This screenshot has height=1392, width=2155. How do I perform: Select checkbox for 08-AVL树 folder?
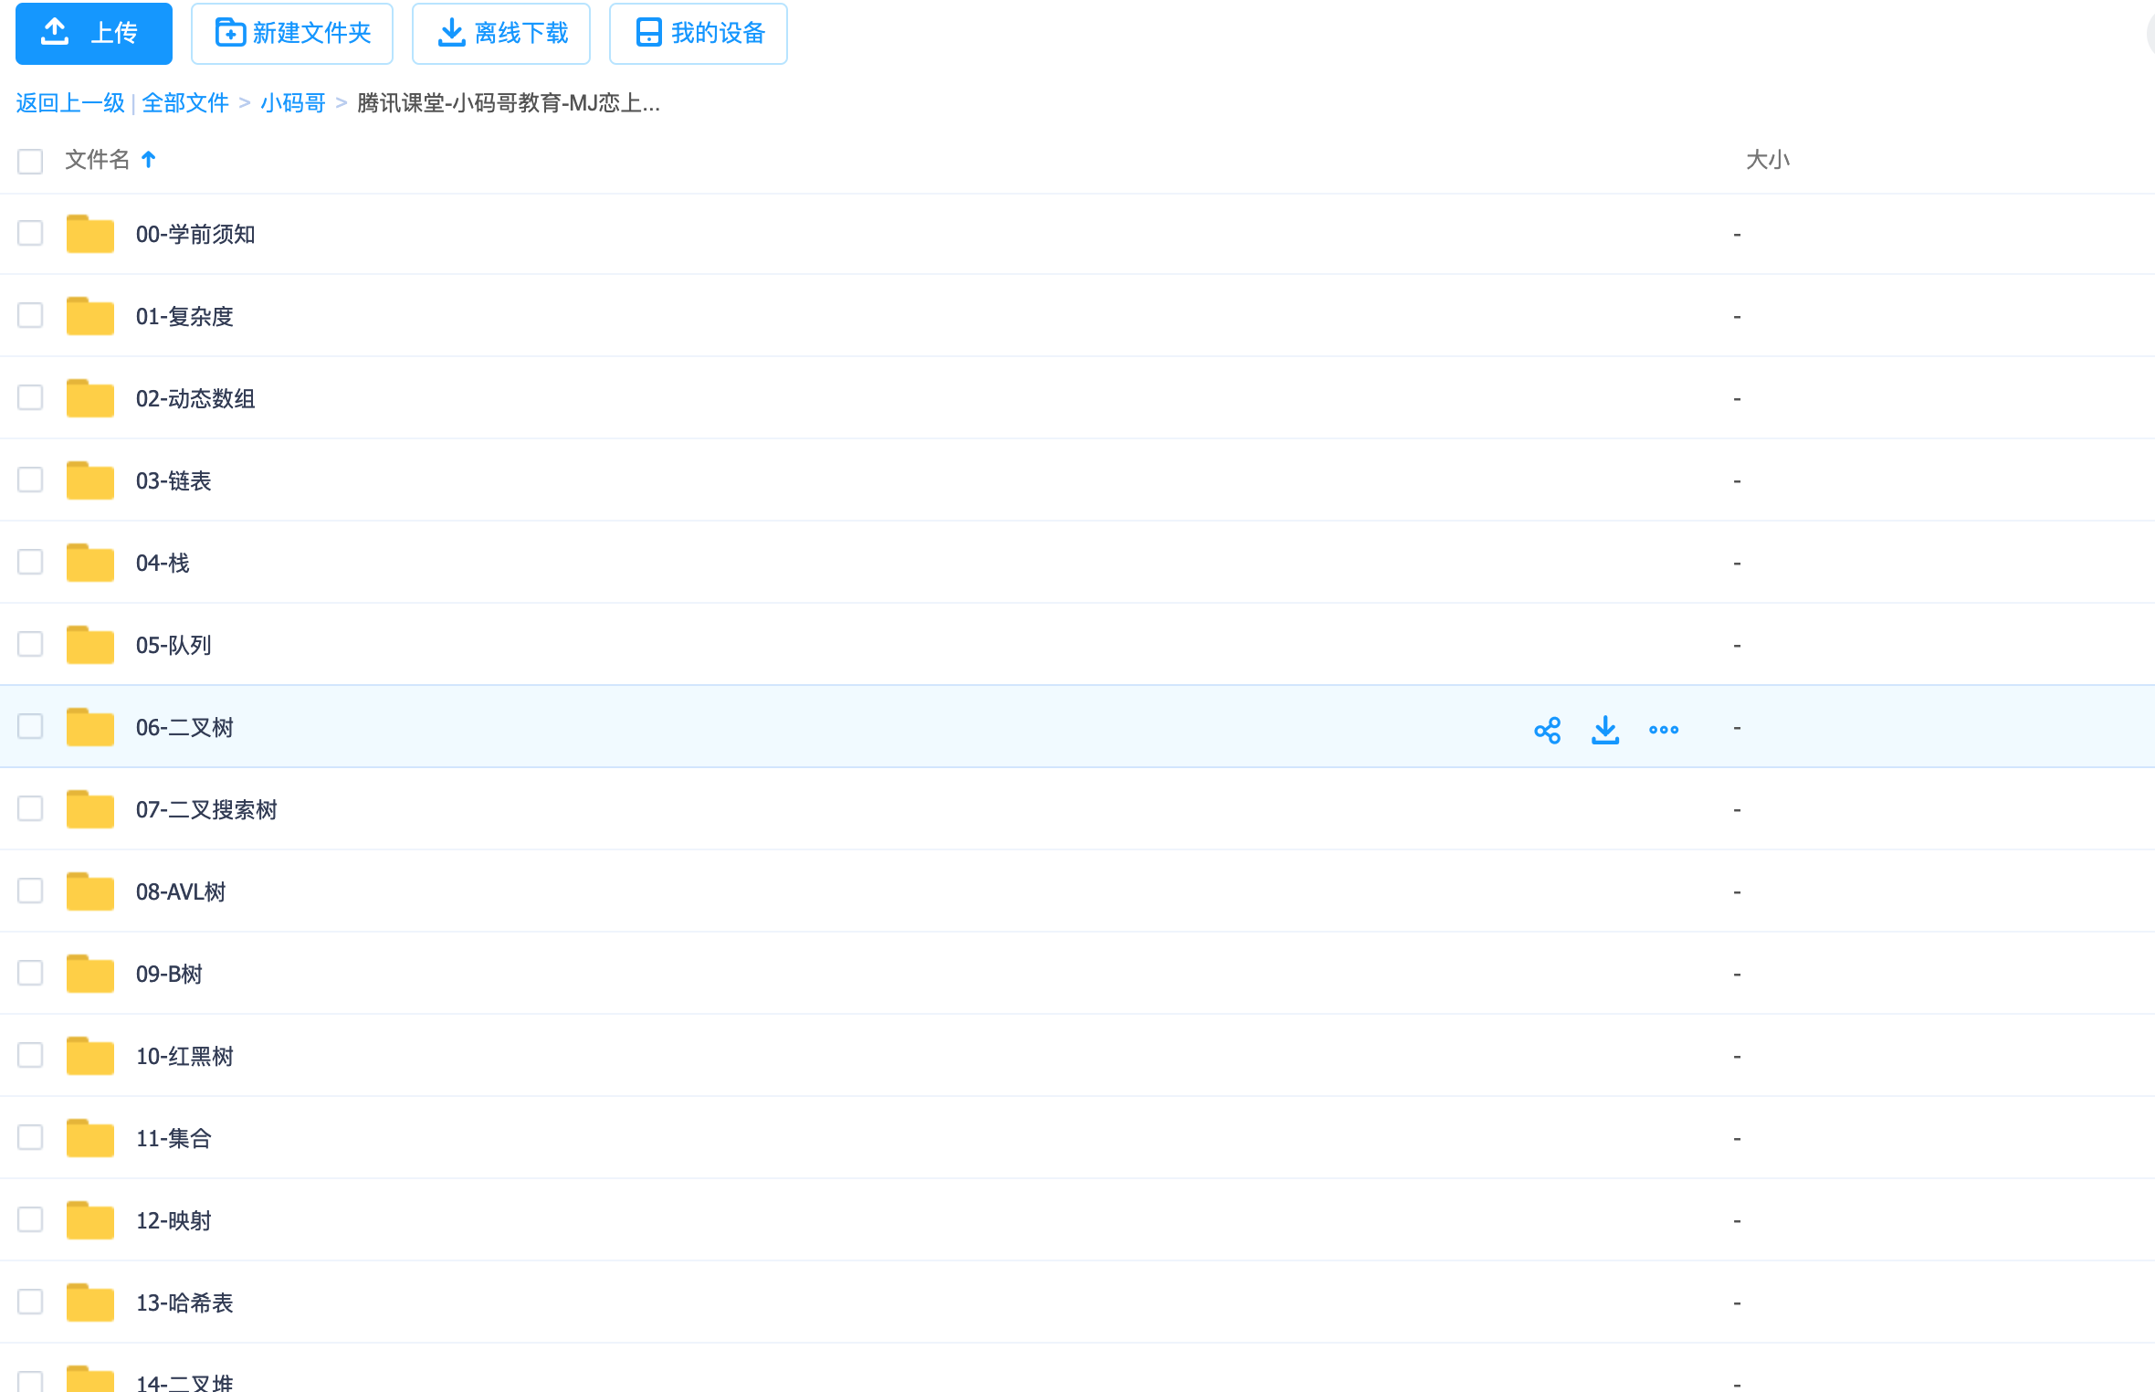tap(30, 891)
